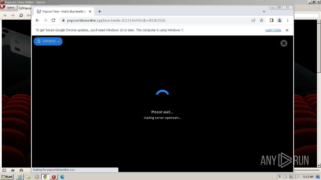Open Windows Media Player from taskbar
Image resolution: width=321 pixels, height=180 pixels.
[x=37, y=177]
